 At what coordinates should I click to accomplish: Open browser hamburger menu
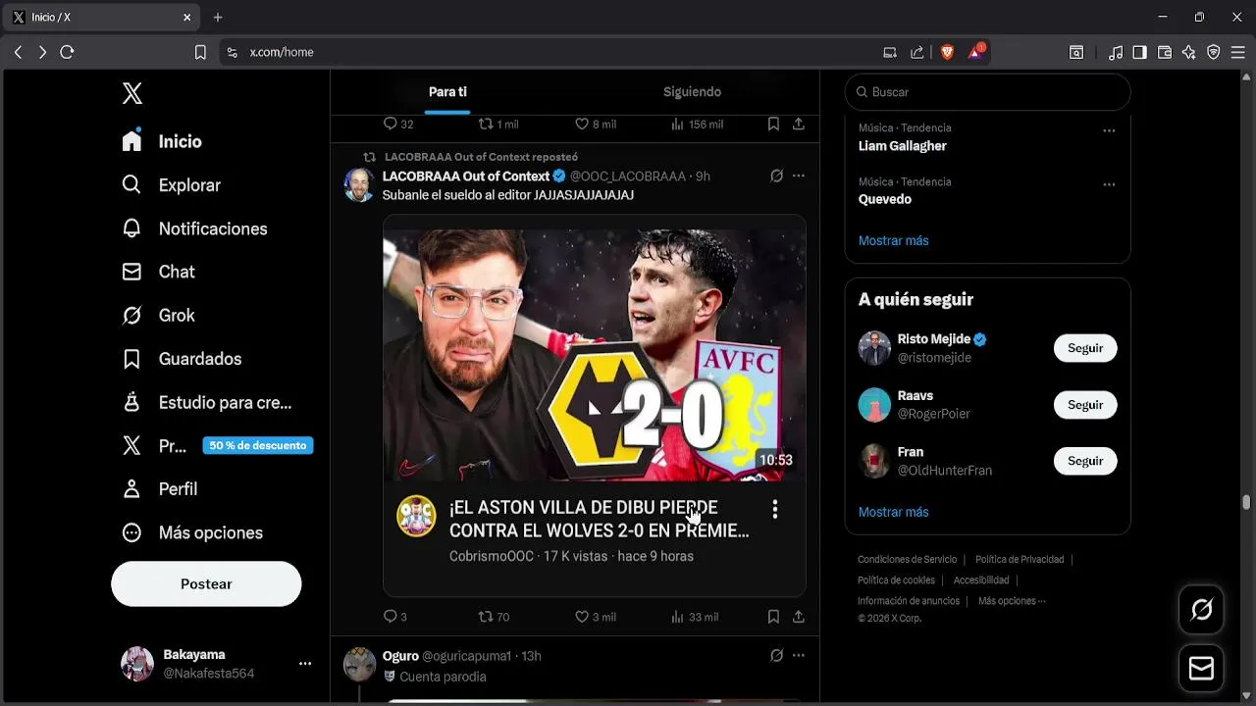pos(1238,52)
